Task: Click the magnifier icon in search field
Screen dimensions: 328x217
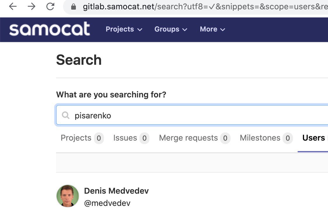Action: coord(66,116)
